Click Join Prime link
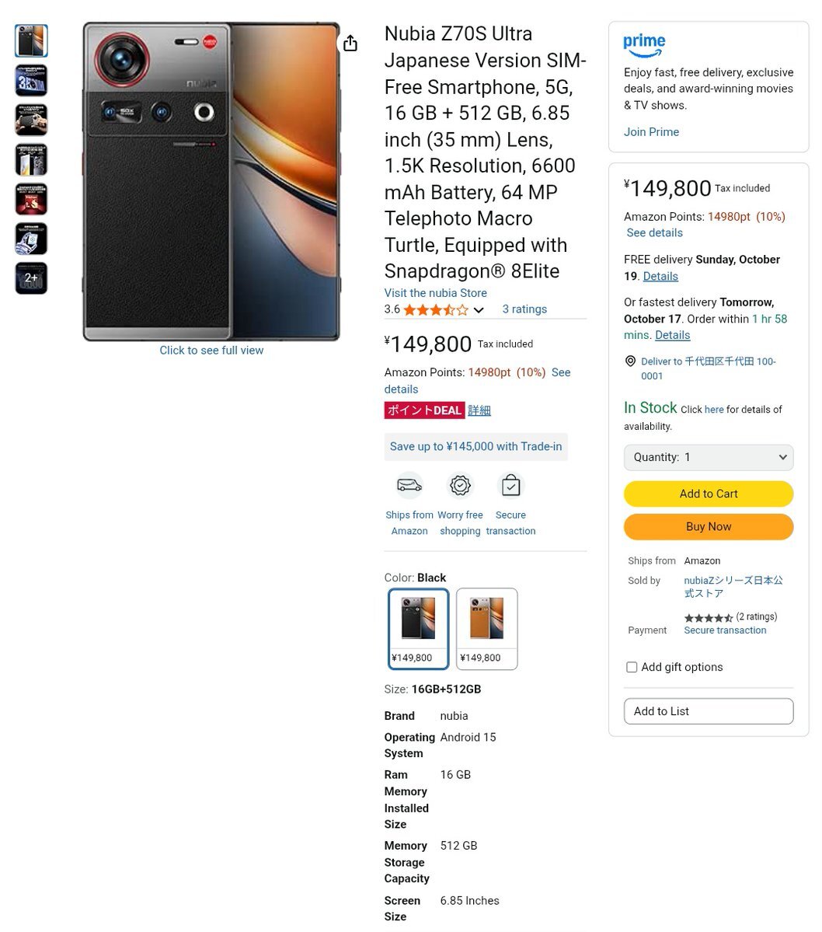822x932 pixels. coord(651,132)
